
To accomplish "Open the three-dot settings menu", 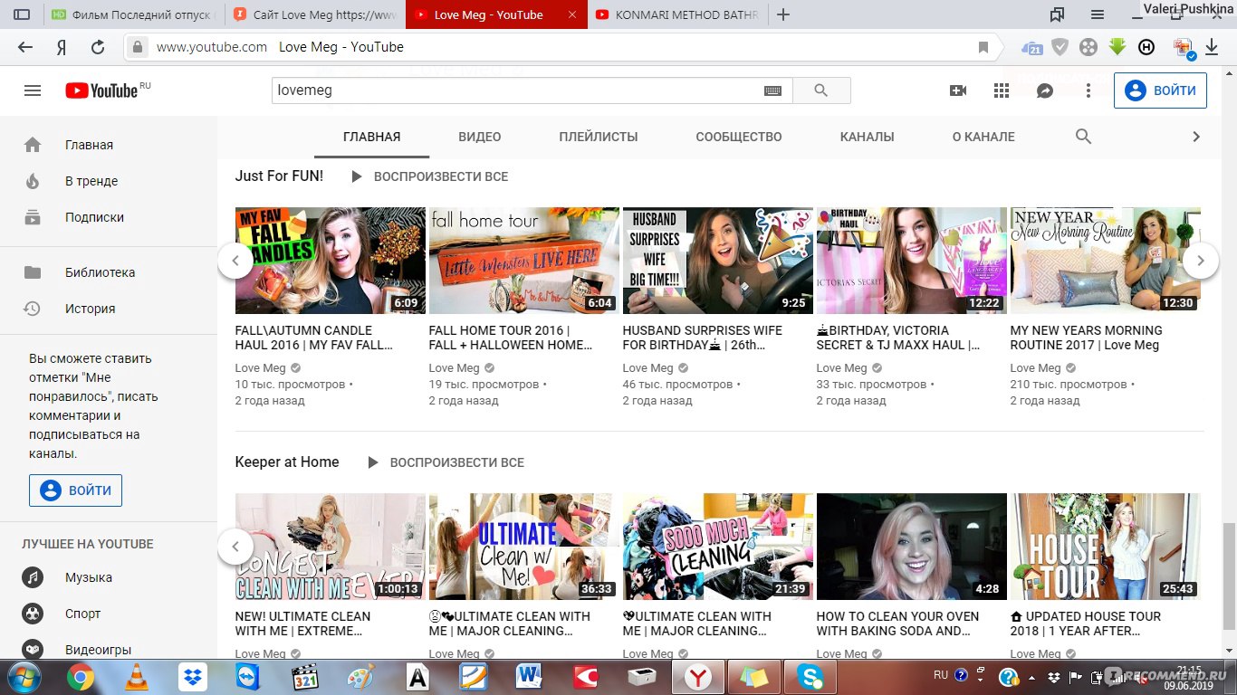I will (x=1088, y=90).
